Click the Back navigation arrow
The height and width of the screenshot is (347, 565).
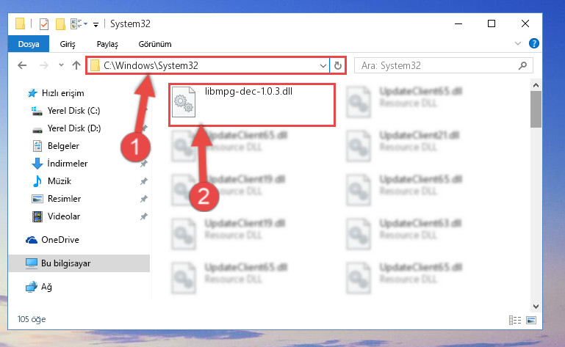[22, 65]
